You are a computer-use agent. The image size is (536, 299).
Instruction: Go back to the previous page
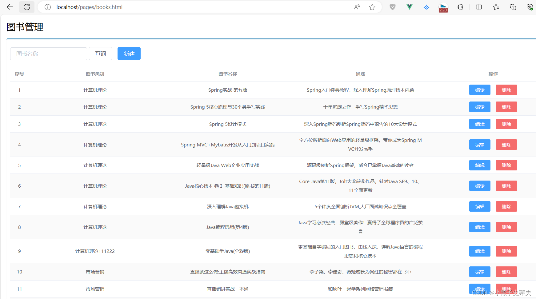click(10, 7)
